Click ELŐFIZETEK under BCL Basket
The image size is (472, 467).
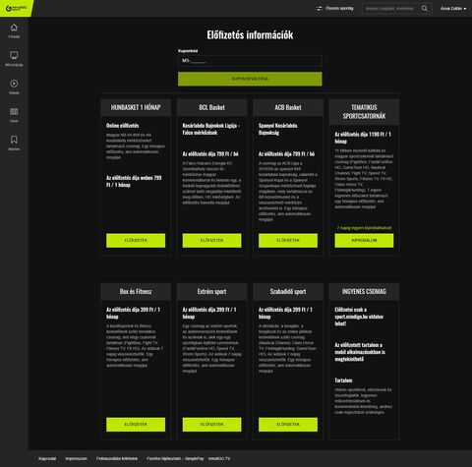tap(211, 241)
